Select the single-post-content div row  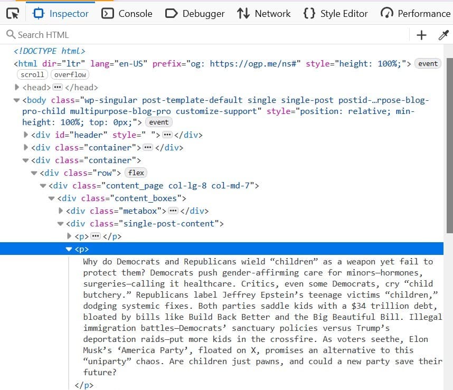145,224
